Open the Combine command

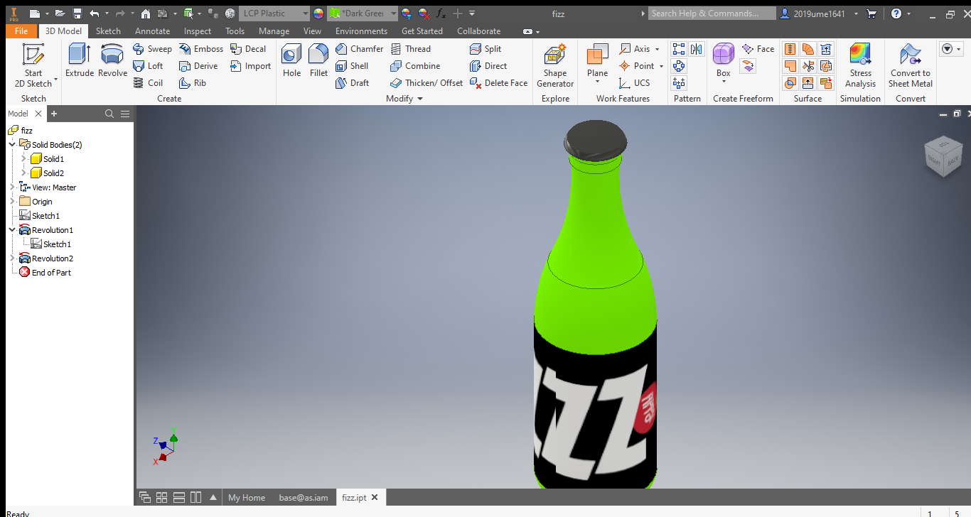pos(415,66)
